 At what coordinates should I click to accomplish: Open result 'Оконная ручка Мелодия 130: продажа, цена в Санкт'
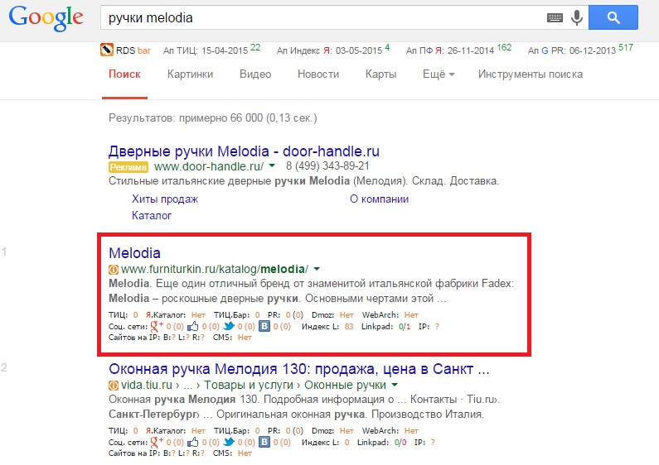click(298, 369)
